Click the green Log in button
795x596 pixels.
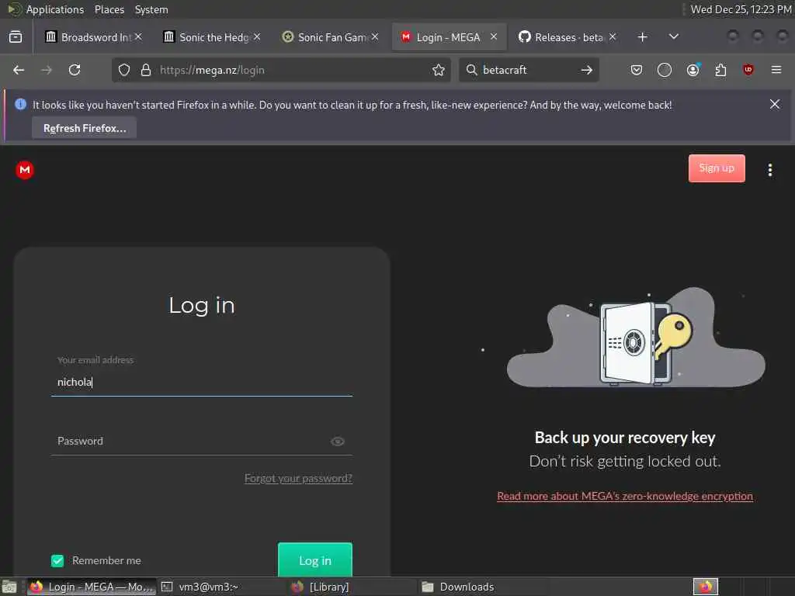[x=315, y=560]
